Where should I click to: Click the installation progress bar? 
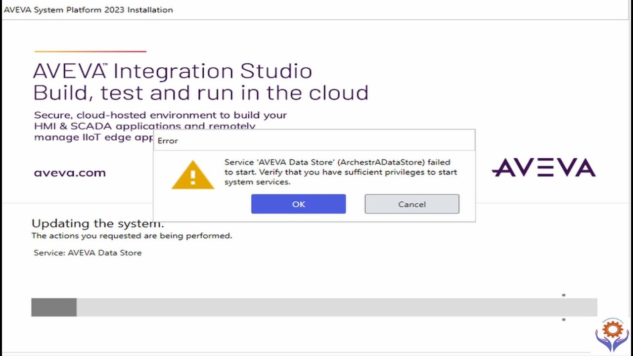click(x=314, y=307)
